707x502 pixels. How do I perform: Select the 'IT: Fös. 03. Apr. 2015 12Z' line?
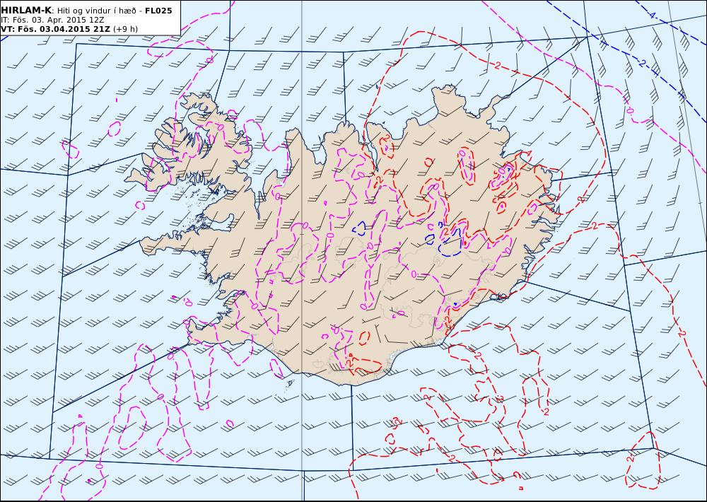[x=52, y=20]
